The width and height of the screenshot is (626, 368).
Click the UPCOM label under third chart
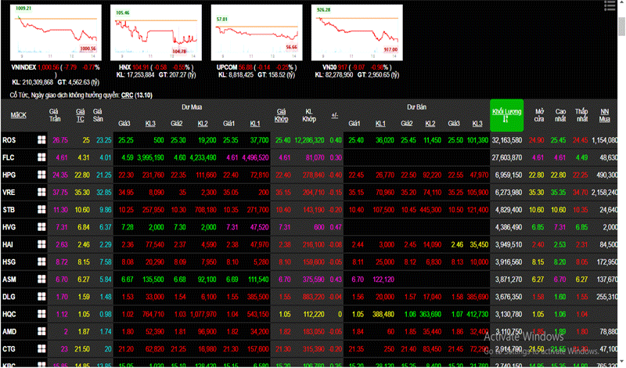click(227, 67)
